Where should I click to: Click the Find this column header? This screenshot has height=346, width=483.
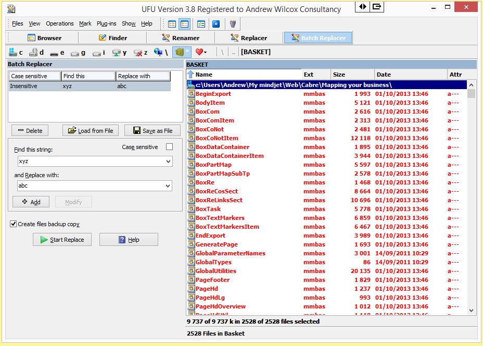[88, 76]
